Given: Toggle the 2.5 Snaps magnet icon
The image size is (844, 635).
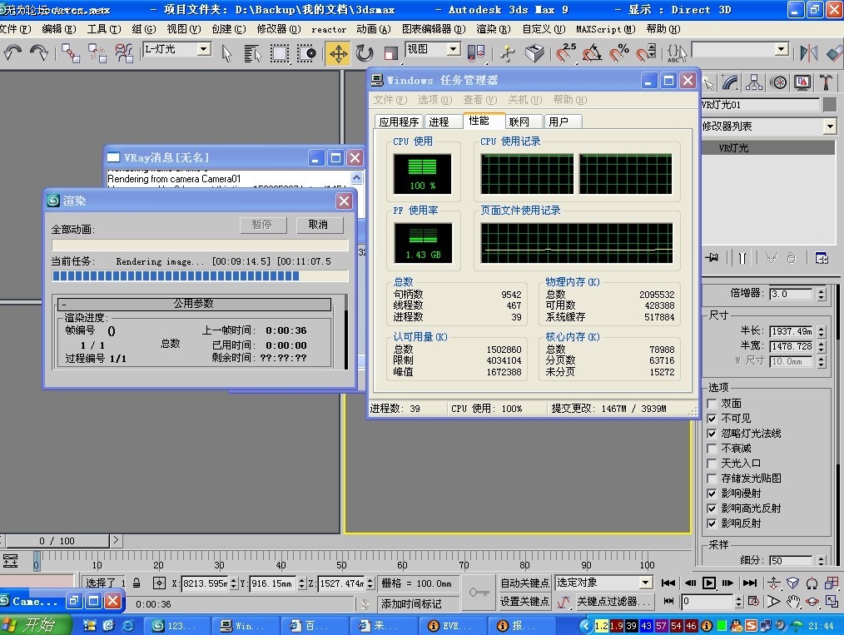Looking at the screenshot, I should tap(565, 52).
